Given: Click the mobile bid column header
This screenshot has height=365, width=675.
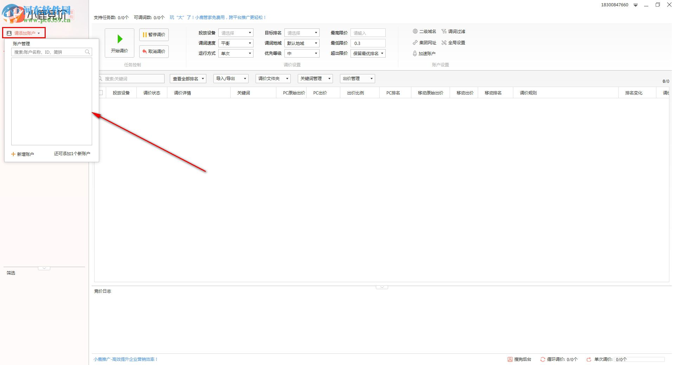Looking at the screenshot, I should [464, 93].
